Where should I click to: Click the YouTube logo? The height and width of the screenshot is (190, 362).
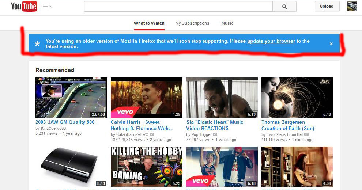pos(24,6)
